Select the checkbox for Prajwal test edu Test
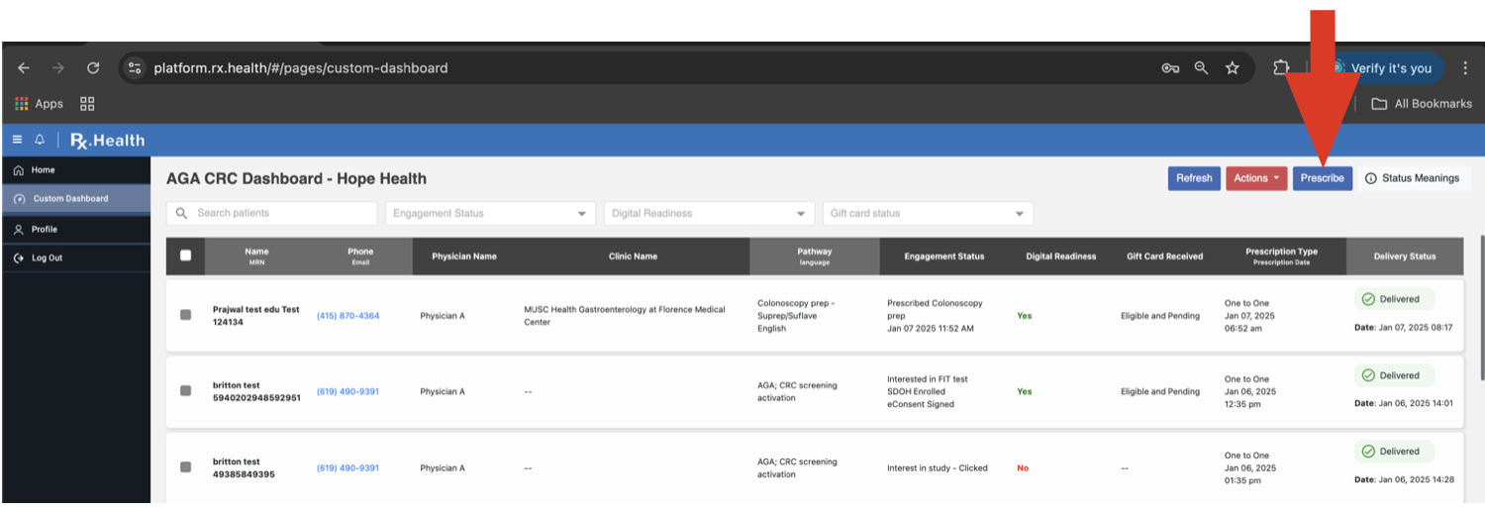The image size is (1485, 509). (185, 315)
